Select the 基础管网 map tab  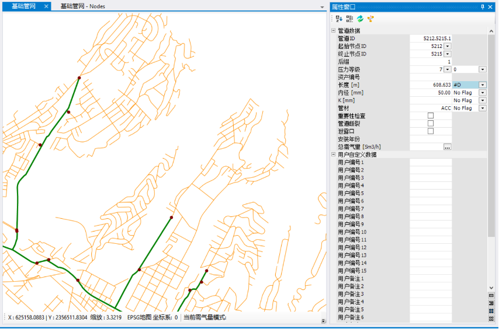pos(23,6)
